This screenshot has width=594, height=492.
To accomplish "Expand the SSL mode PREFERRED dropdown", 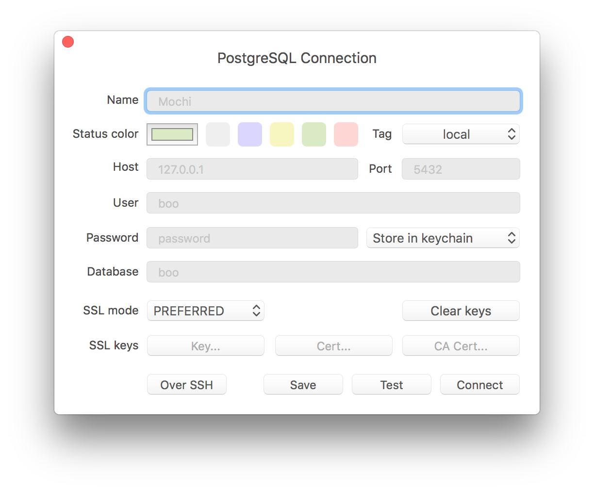I will pyautogui.click(x=206, y=311).
